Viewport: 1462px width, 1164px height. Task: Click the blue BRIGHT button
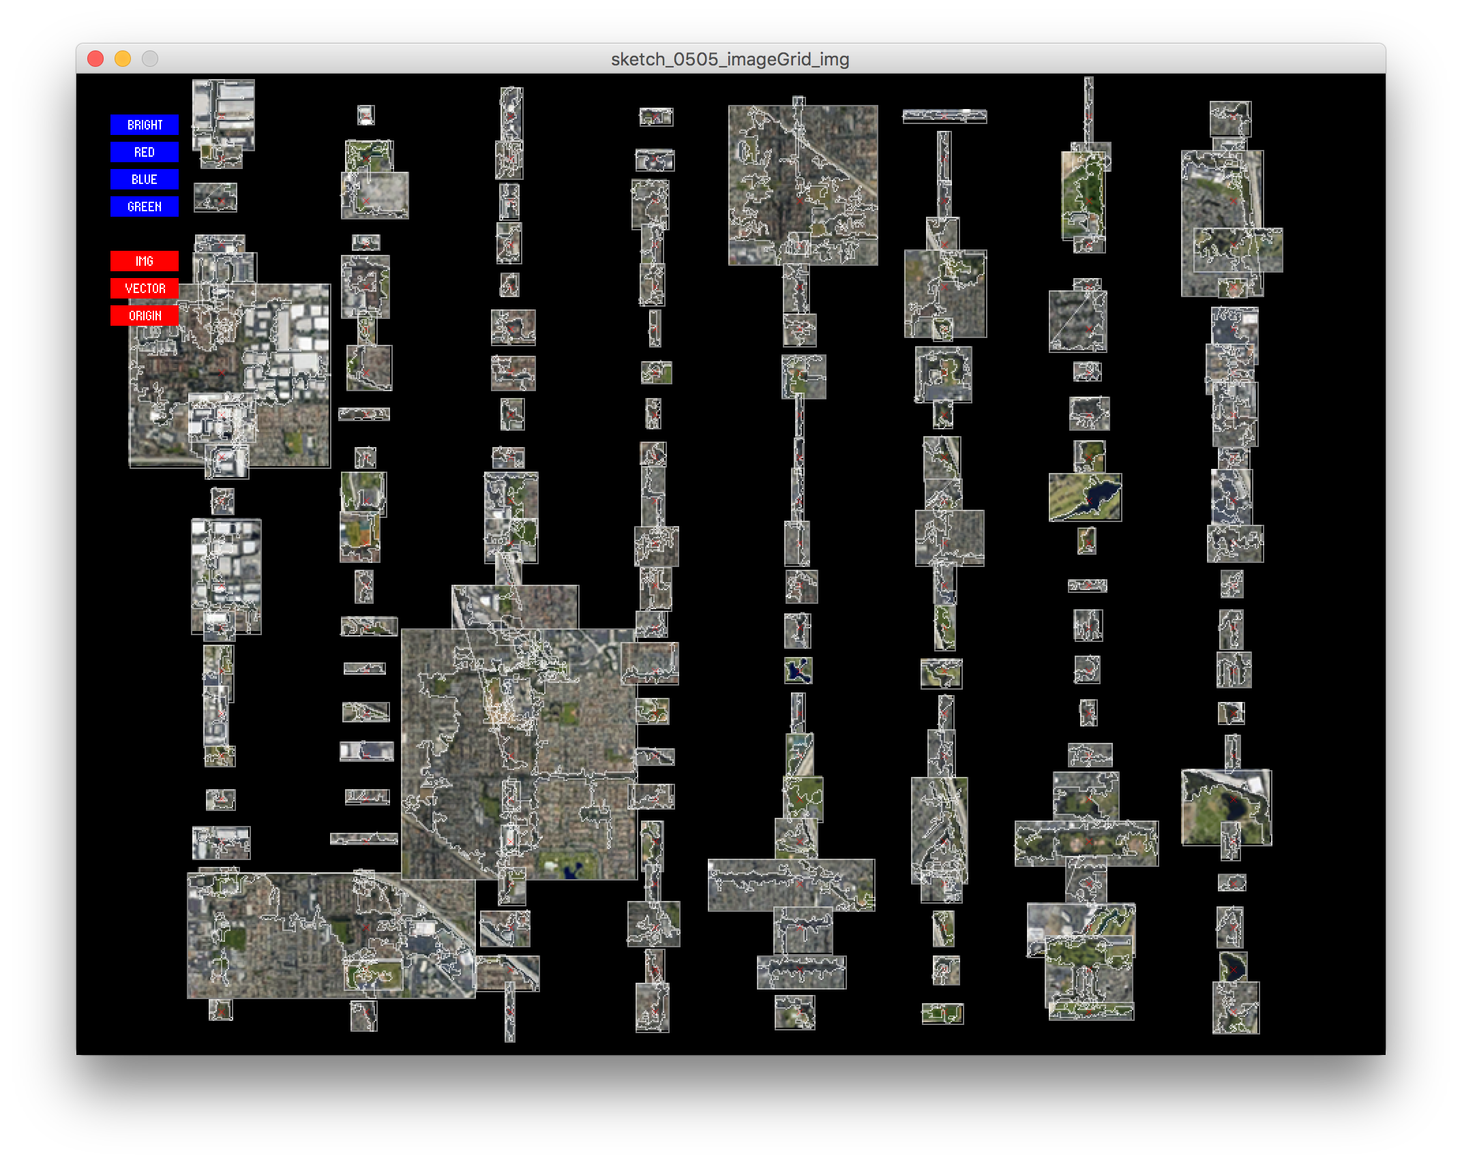coord(145,125)
